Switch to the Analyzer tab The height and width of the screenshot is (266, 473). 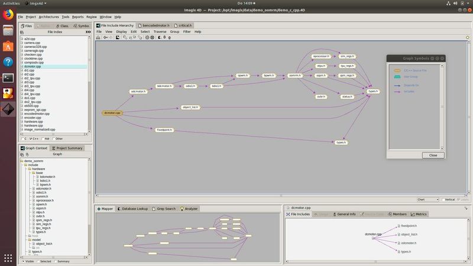point(189,209)
